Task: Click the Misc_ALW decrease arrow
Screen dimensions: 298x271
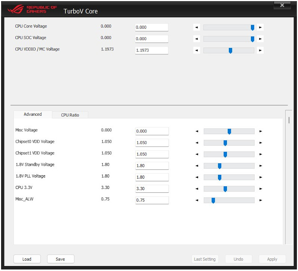Action: tap(197, 200)
